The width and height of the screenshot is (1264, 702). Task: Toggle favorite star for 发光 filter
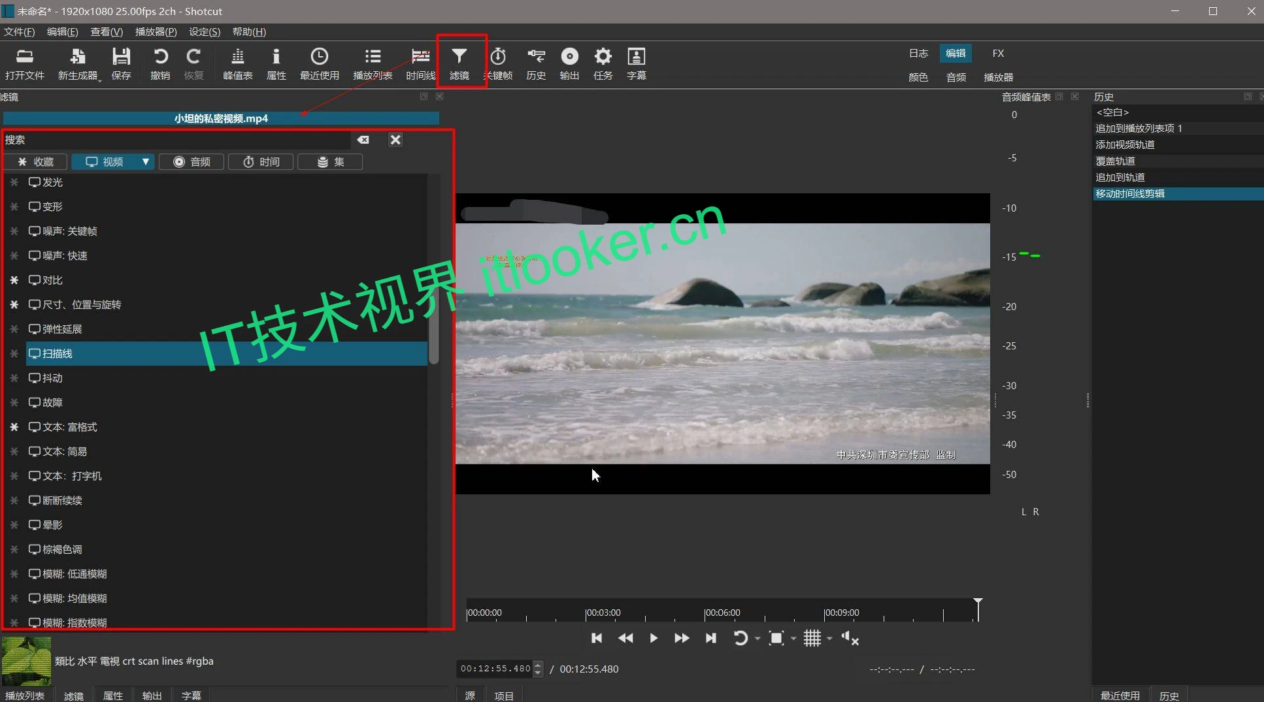14,182
